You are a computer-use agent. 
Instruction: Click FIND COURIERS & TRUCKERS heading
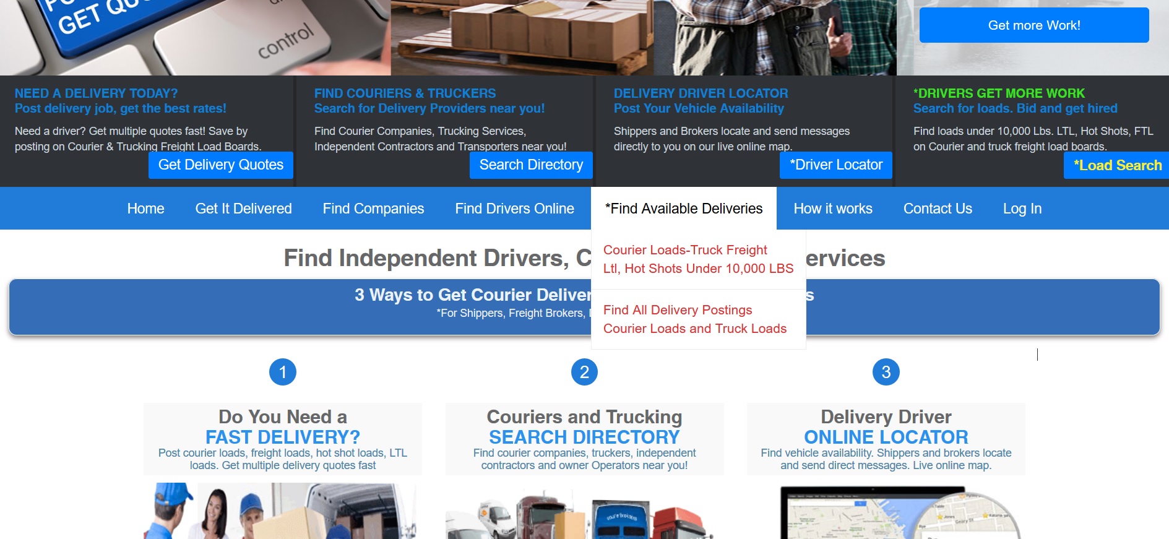405,93
